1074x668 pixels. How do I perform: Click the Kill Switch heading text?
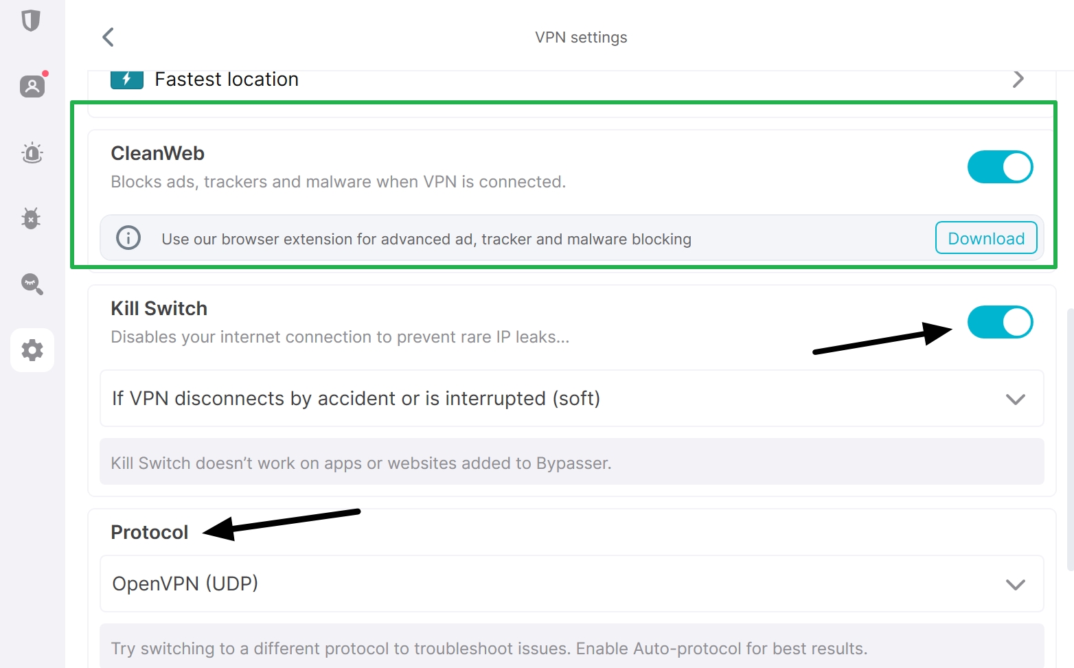[159, 309]
